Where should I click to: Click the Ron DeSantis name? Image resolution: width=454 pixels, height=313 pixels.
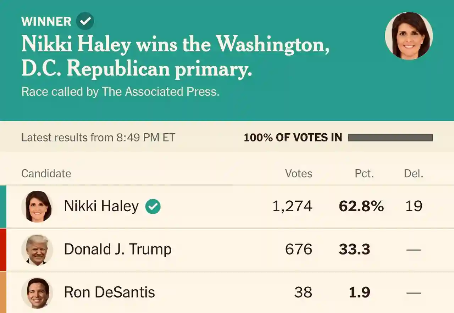(x=109, y=293)
